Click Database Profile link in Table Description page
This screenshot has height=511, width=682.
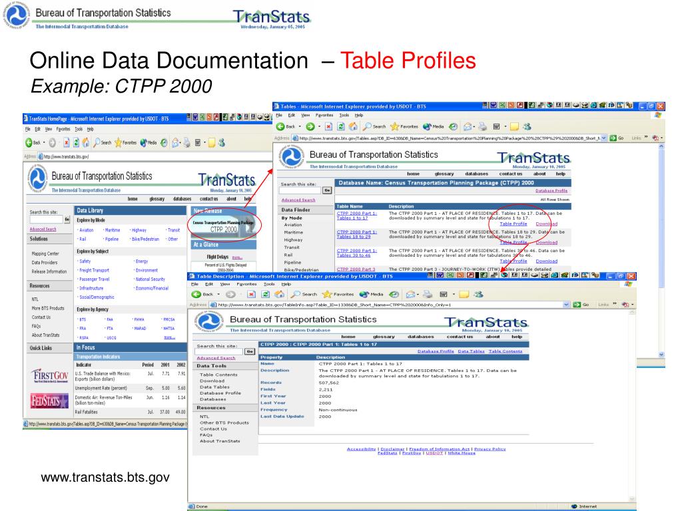point(436,351)
